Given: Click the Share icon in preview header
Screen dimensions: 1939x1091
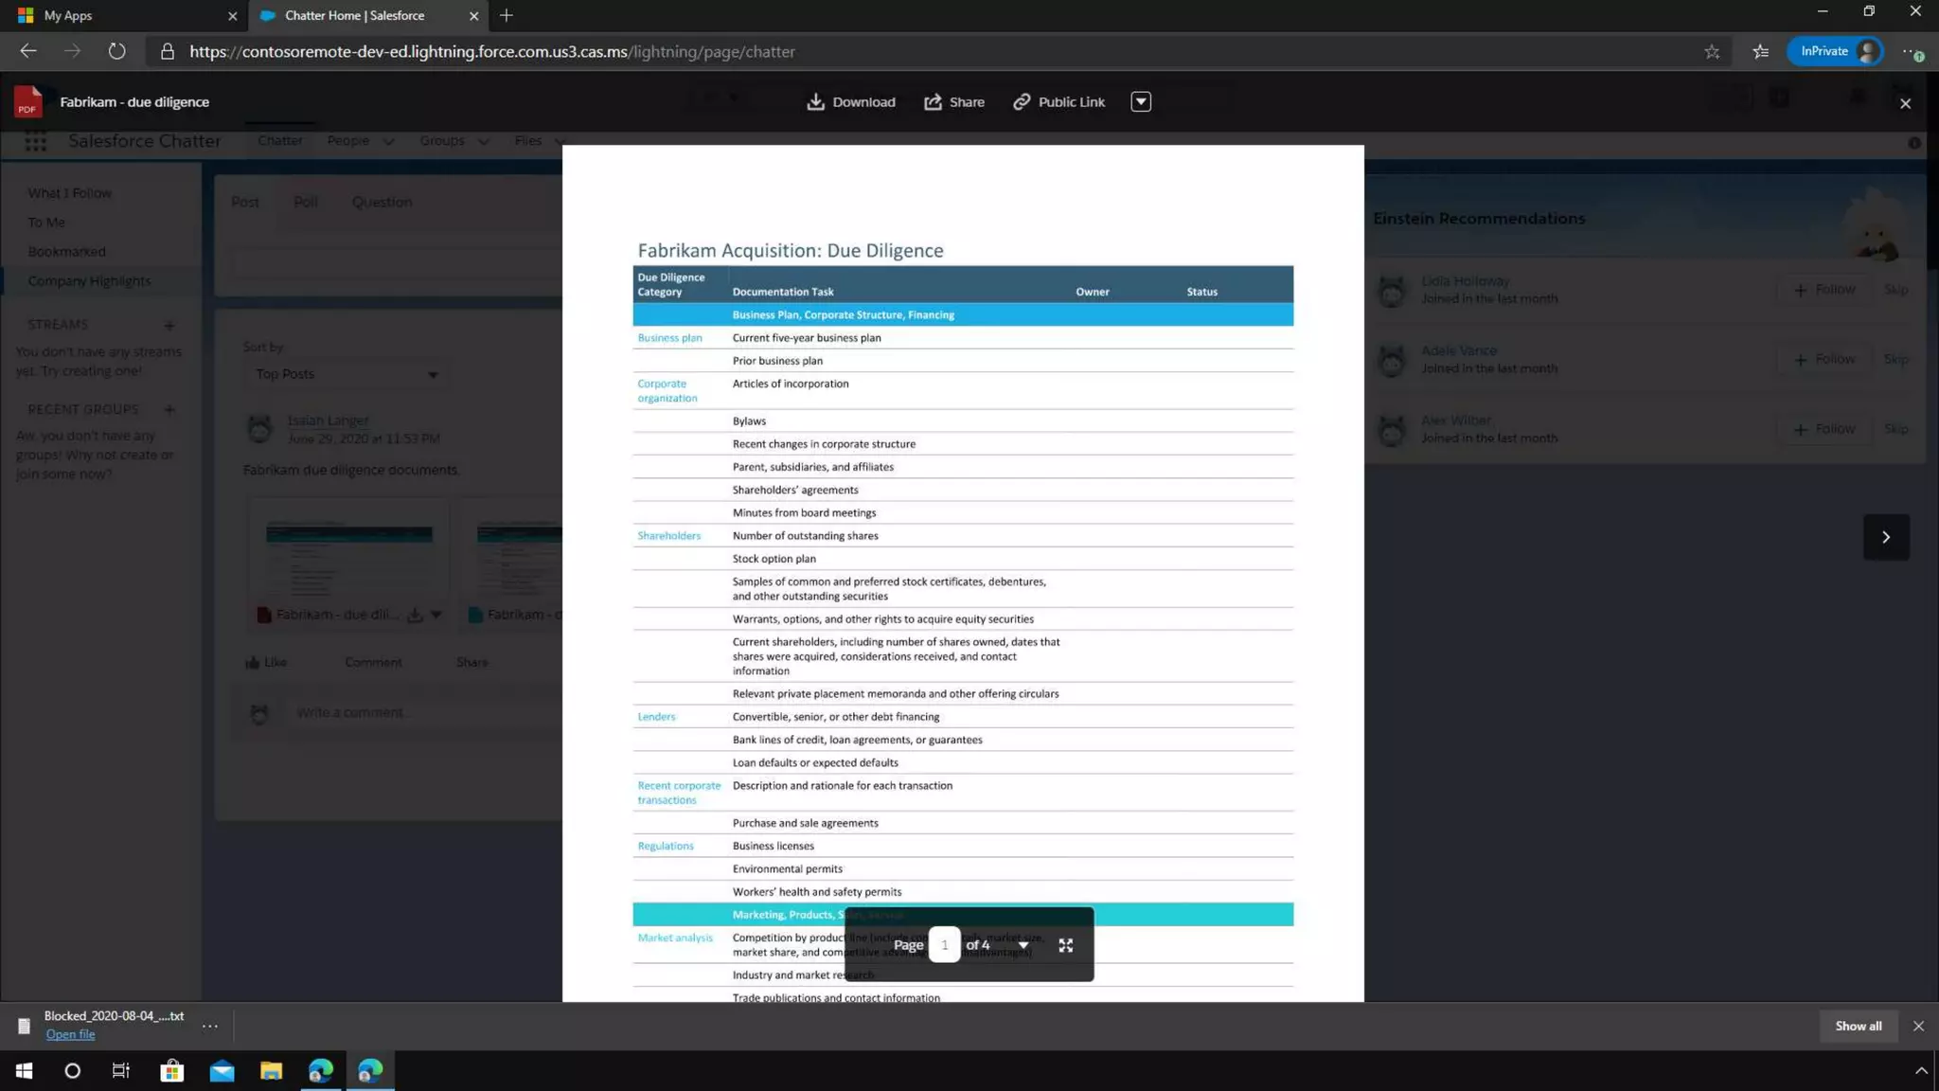Looking at the screenshot, I should pyautogui.click(x=933, y=101).
